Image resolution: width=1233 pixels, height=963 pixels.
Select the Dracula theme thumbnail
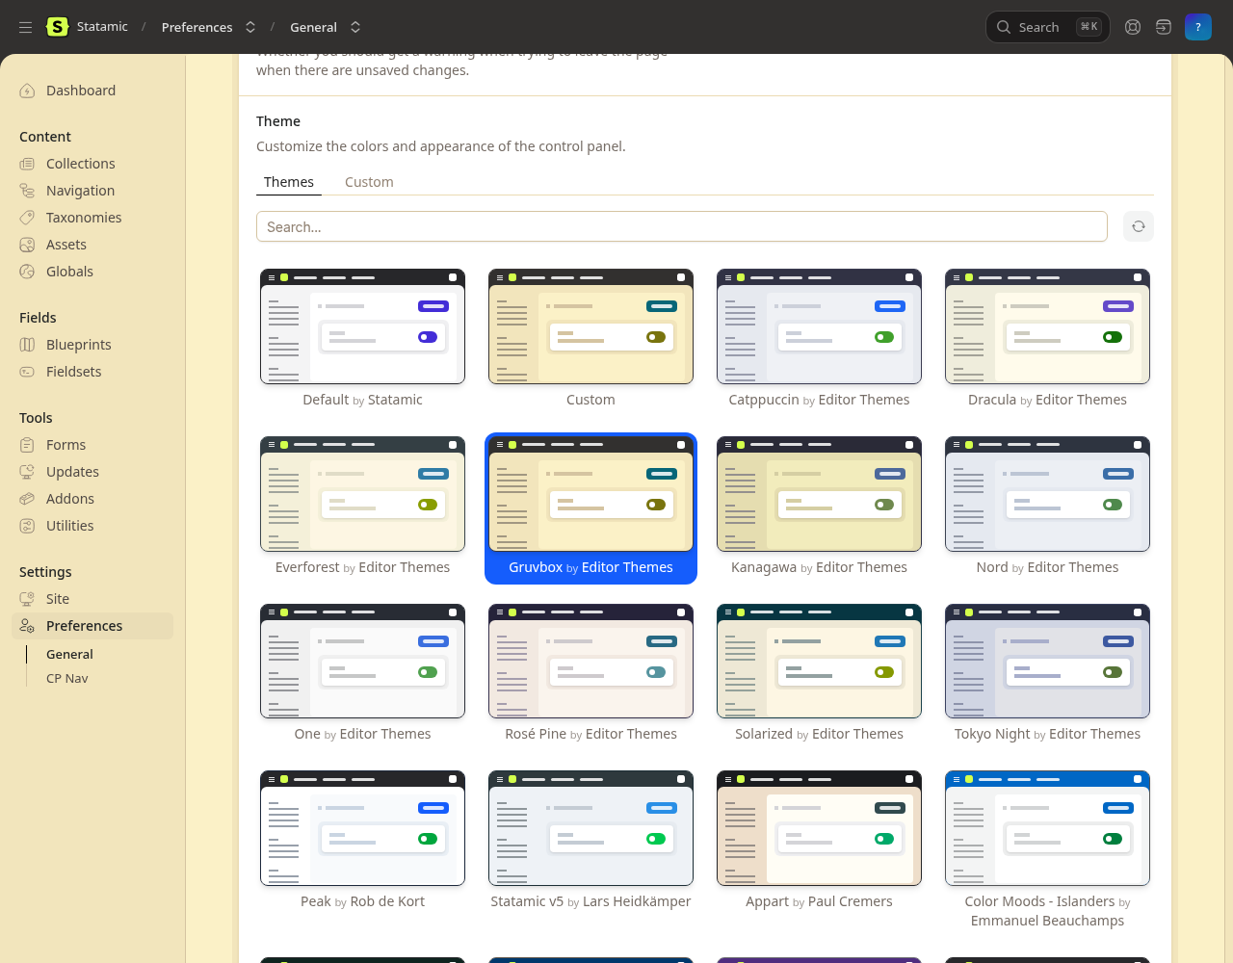click(x=1047, y=326)
